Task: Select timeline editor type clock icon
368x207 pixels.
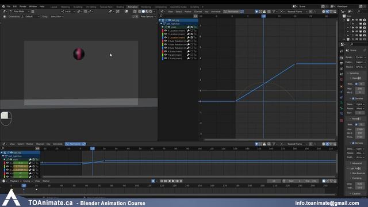Action: click(3, 181)
